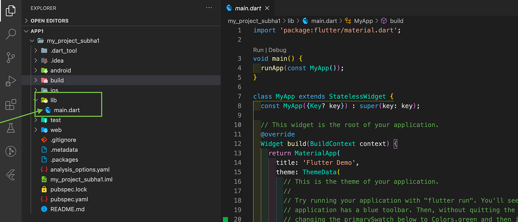Open the Flutter extension icon in activity bar

[x=11, y=175]
